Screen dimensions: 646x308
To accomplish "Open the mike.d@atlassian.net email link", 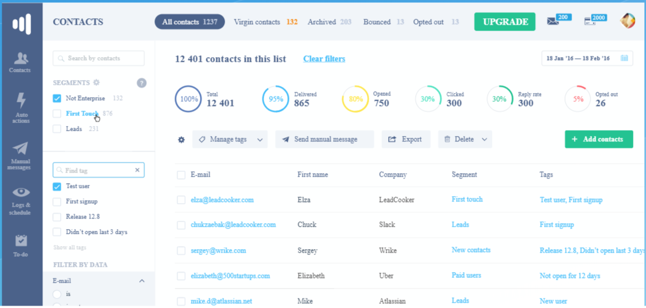I will (x=221, y=301).
